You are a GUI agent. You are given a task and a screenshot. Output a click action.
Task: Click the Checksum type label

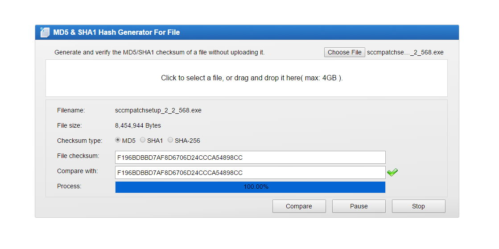coord(79,141)
